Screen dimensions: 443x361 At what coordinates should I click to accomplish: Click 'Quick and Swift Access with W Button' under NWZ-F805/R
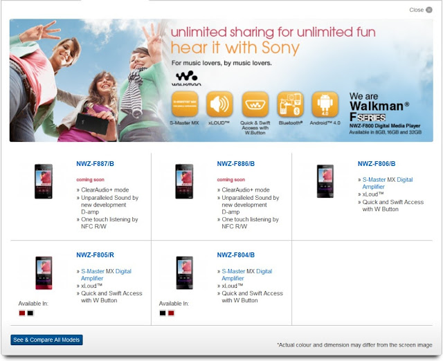click(x=111, y=297)
